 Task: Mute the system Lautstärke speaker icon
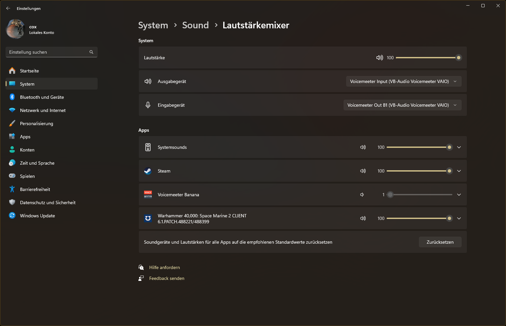(379, 58)
